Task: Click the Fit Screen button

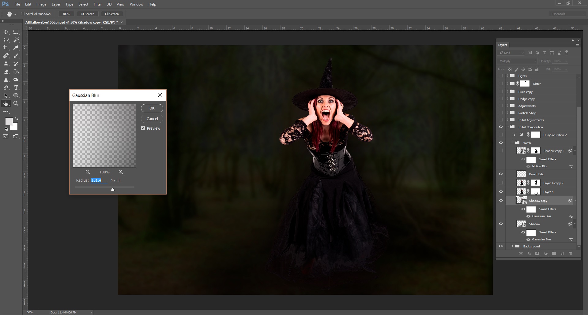Action: coord(87,14)
